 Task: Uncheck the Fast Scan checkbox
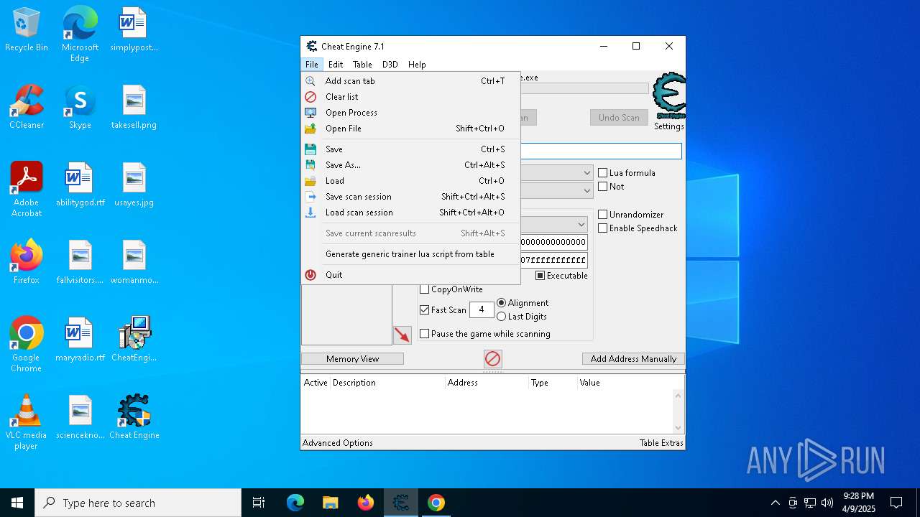point(424,310)
